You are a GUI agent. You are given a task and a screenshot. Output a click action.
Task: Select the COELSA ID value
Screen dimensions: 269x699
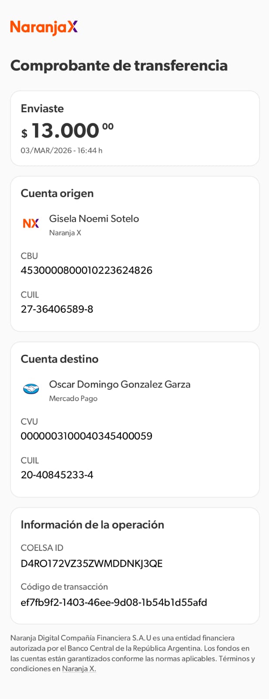(92, 564)
